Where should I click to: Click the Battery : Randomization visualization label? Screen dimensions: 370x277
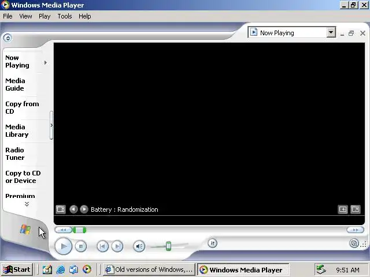click(x=124, y=209)
